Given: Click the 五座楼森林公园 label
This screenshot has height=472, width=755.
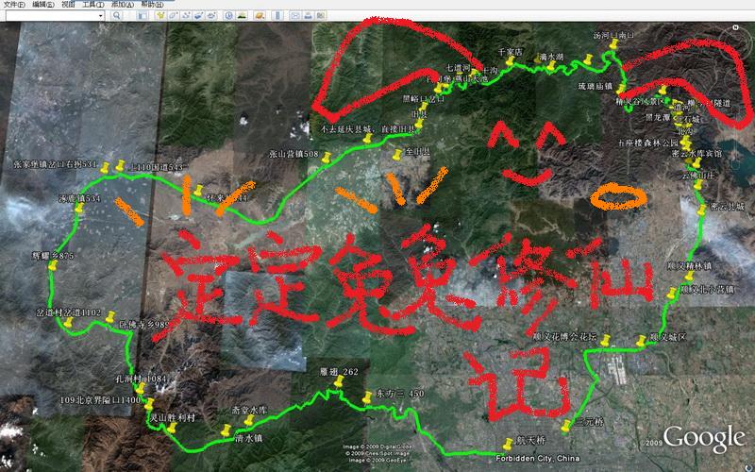Looking at the screenshot, I should coord(648,143).
